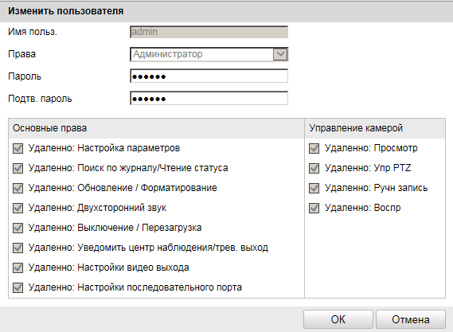Toggle Удаленно: Воспр checkbox
This screenshot has height=332, width=453.
(x=314, y=208)
